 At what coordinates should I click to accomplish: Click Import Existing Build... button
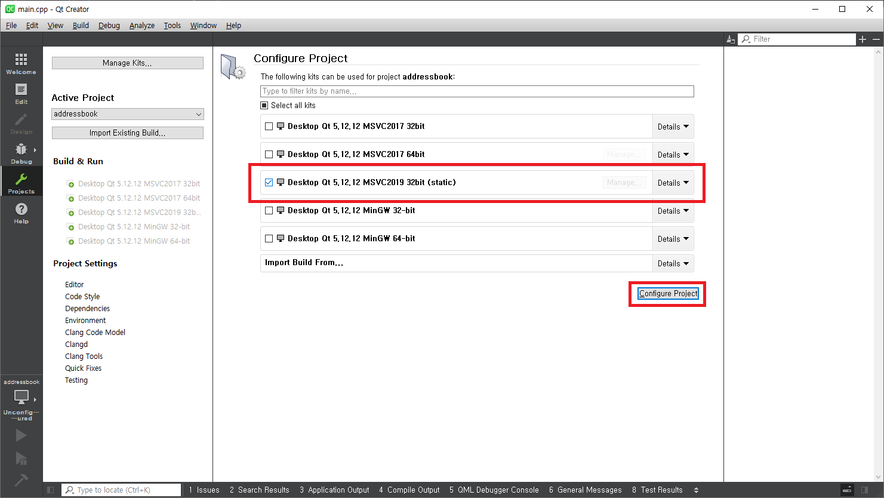[x=128, y=133]
